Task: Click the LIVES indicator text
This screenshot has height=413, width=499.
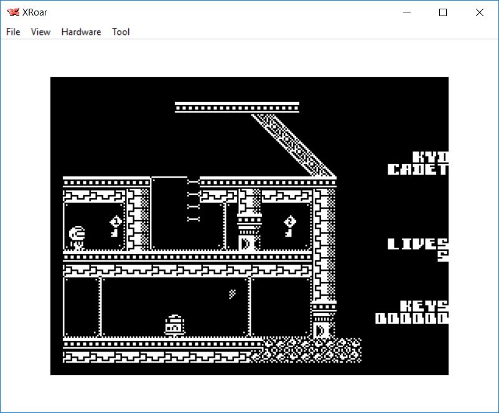Action: click(x=417, y=244)
